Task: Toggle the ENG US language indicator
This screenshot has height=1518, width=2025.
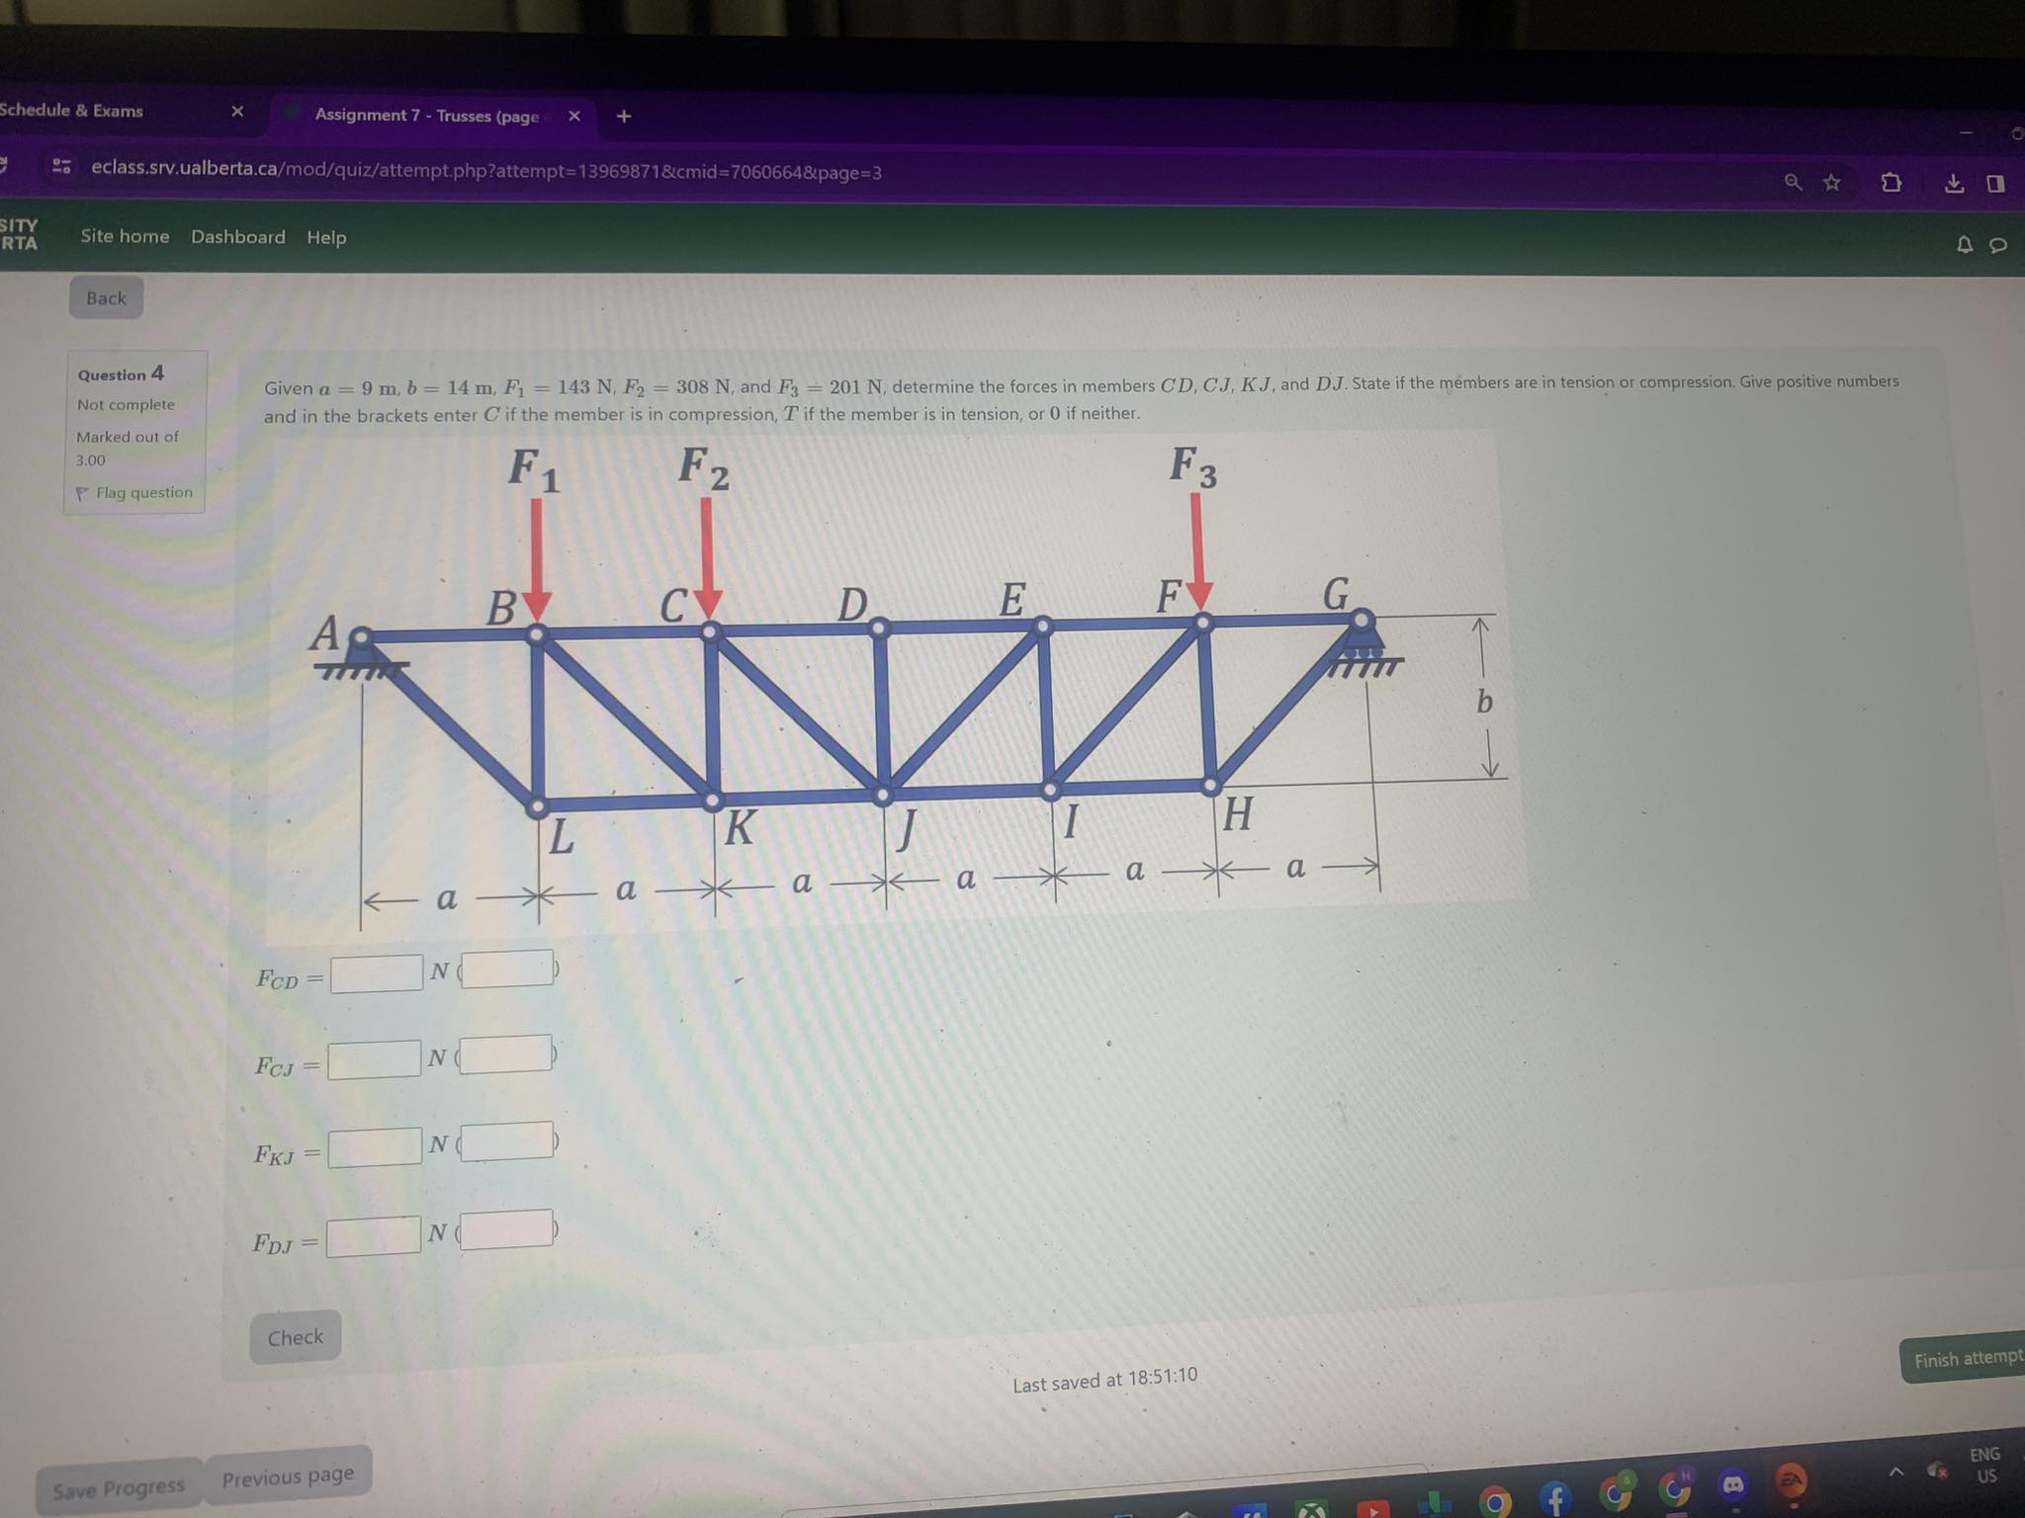Action: click(1983, 1464)
